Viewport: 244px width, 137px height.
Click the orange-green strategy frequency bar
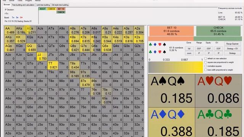tap(195, 39)
